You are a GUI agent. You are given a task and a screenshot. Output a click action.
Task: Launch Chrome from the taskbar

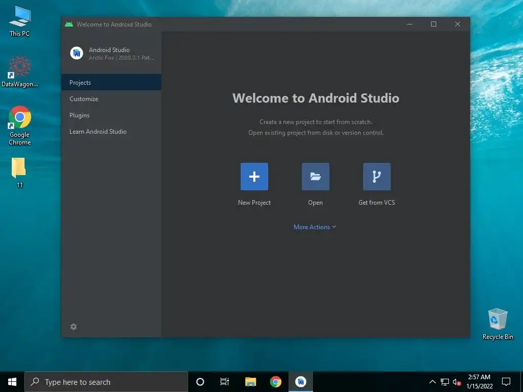point(275,382)
